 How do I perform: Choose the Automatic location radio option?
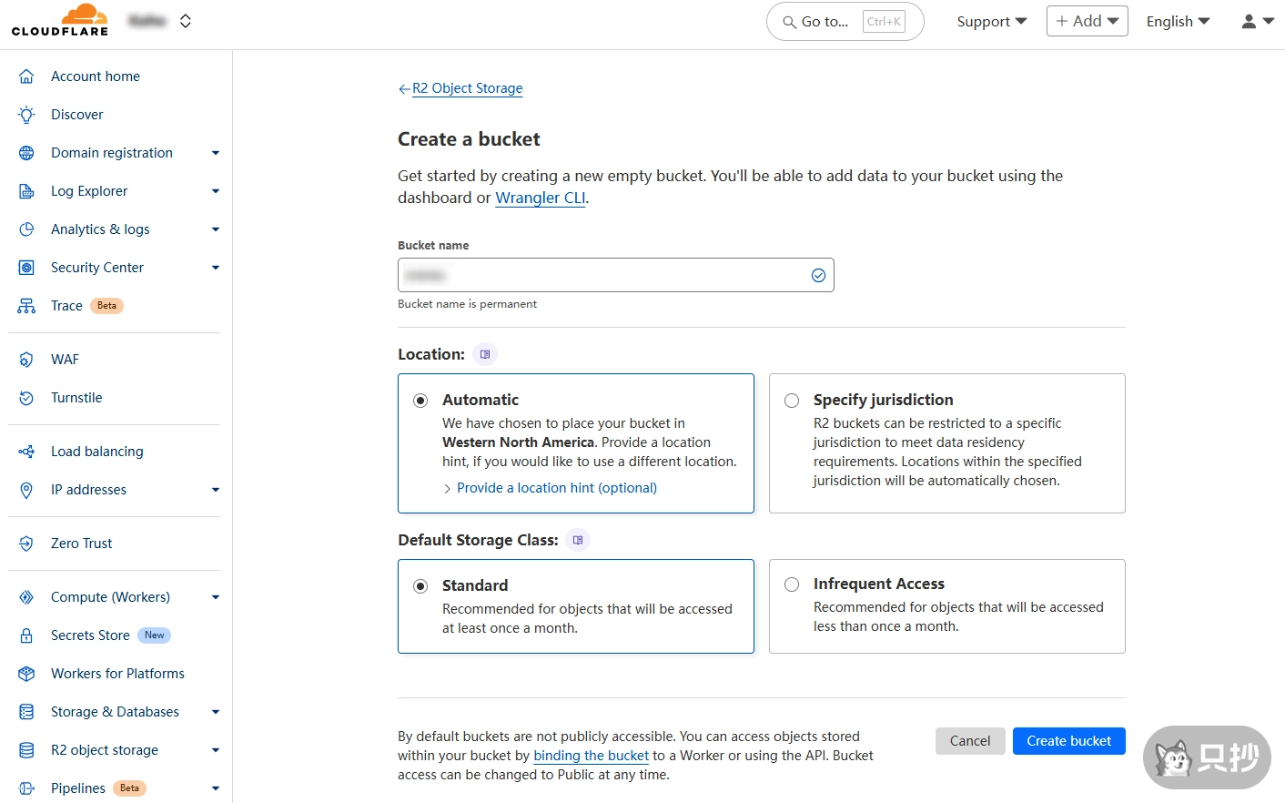point(420,401)
